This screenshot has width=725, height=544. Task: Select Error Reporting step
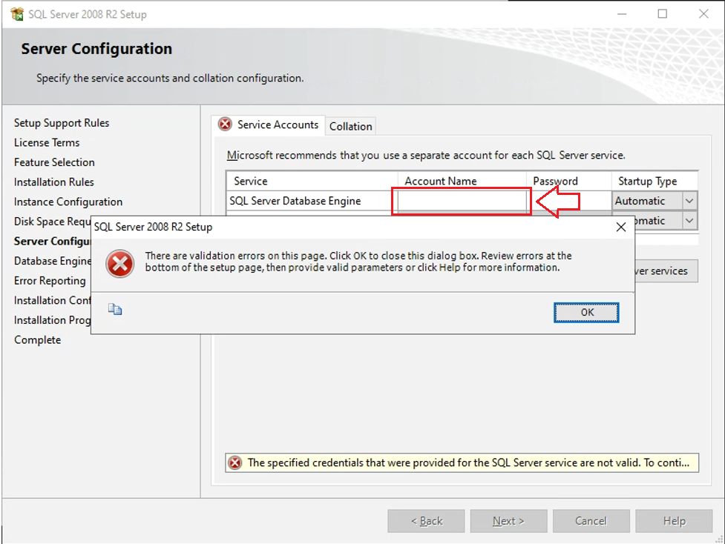click(x=50, y=281)
